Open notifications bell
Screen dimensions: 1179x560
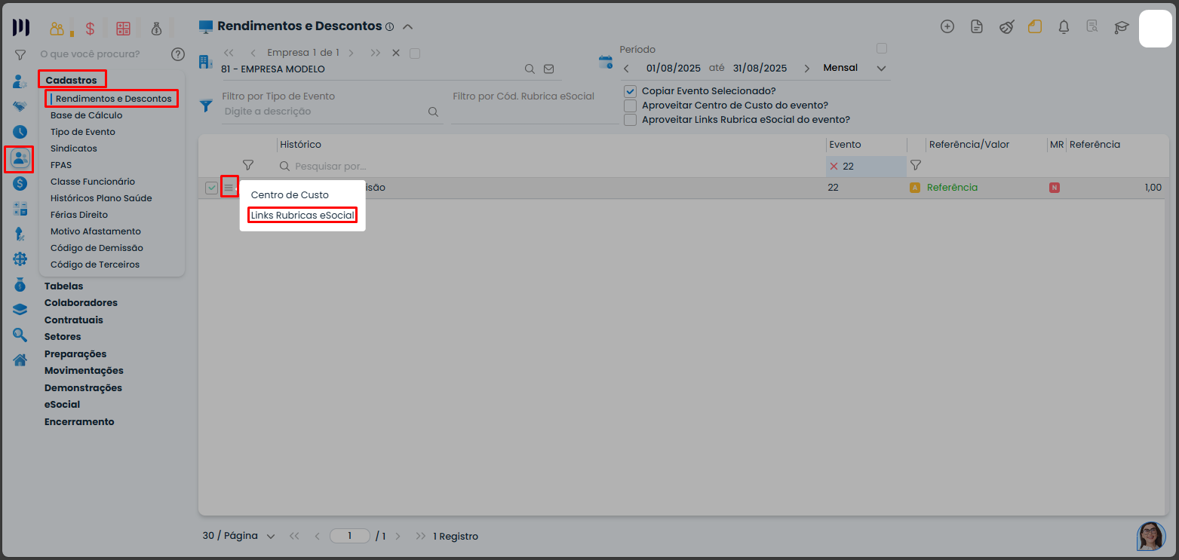[1064, 26]
